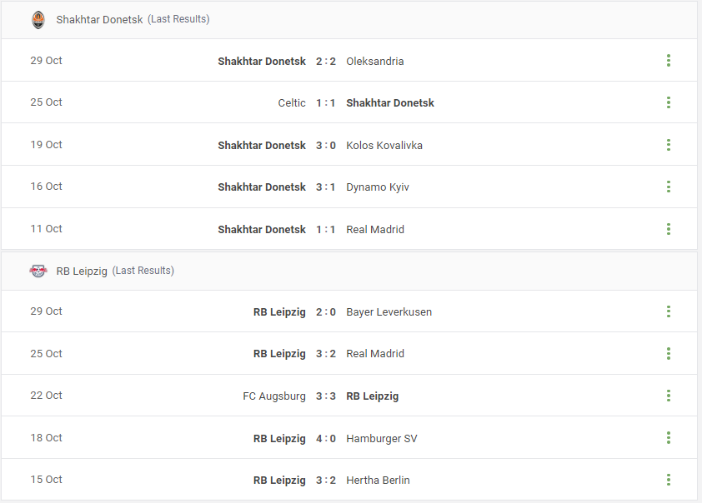Open three-dot menu for Leipzig vs Bayer Leverkusen
Image resolution: width=702 pixels, height=503 pixels.
[x=669, y=311]
